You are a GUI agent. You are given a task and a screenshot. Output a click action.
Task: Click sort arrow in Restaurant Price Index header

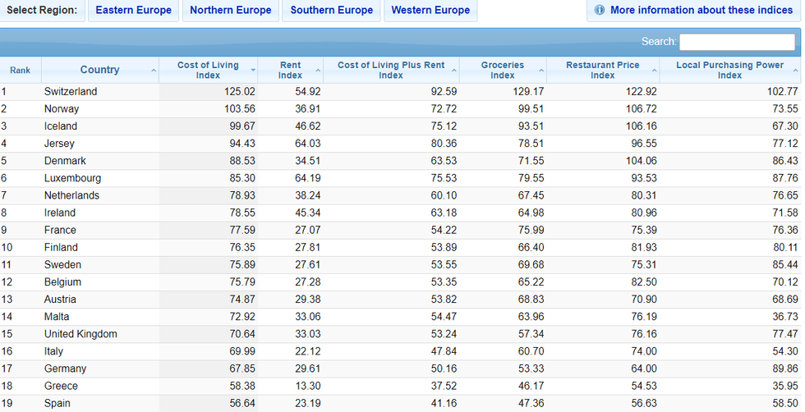coord(654,71)
